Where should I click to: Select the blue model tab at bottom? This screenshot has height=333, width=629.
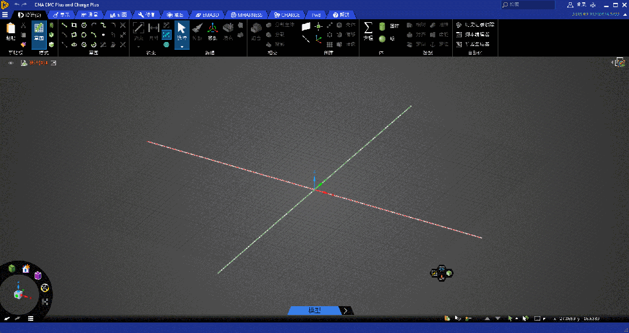[314, 311]
